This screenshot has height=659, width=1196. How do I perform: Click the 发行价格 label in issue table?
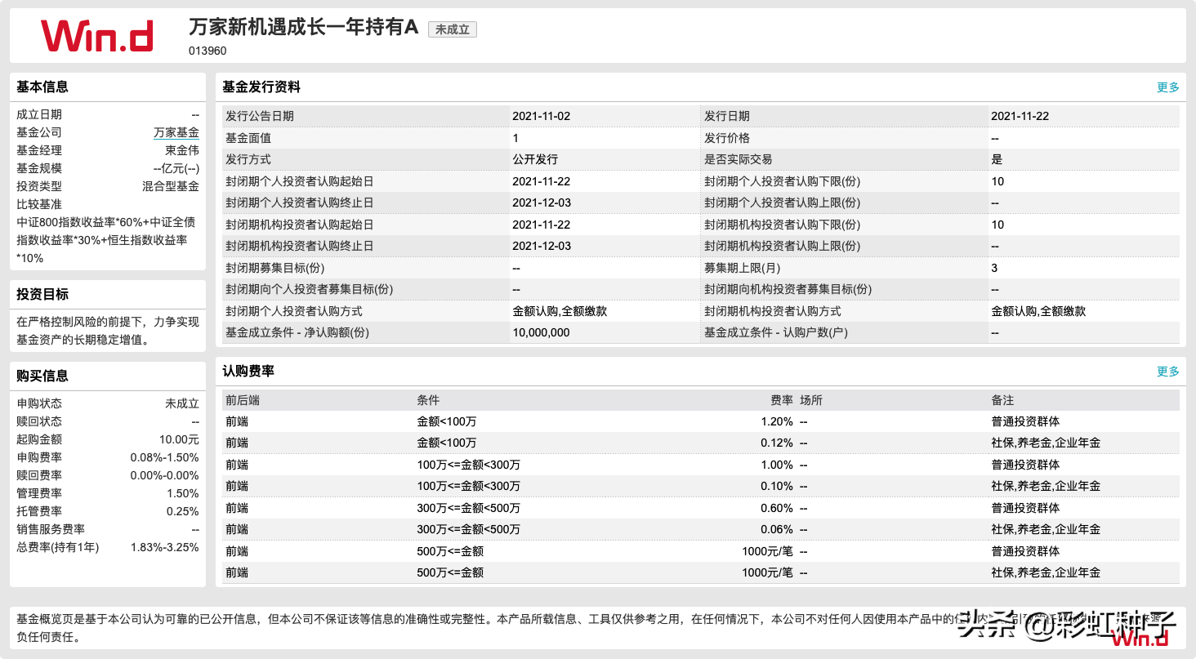click(727, 138)
